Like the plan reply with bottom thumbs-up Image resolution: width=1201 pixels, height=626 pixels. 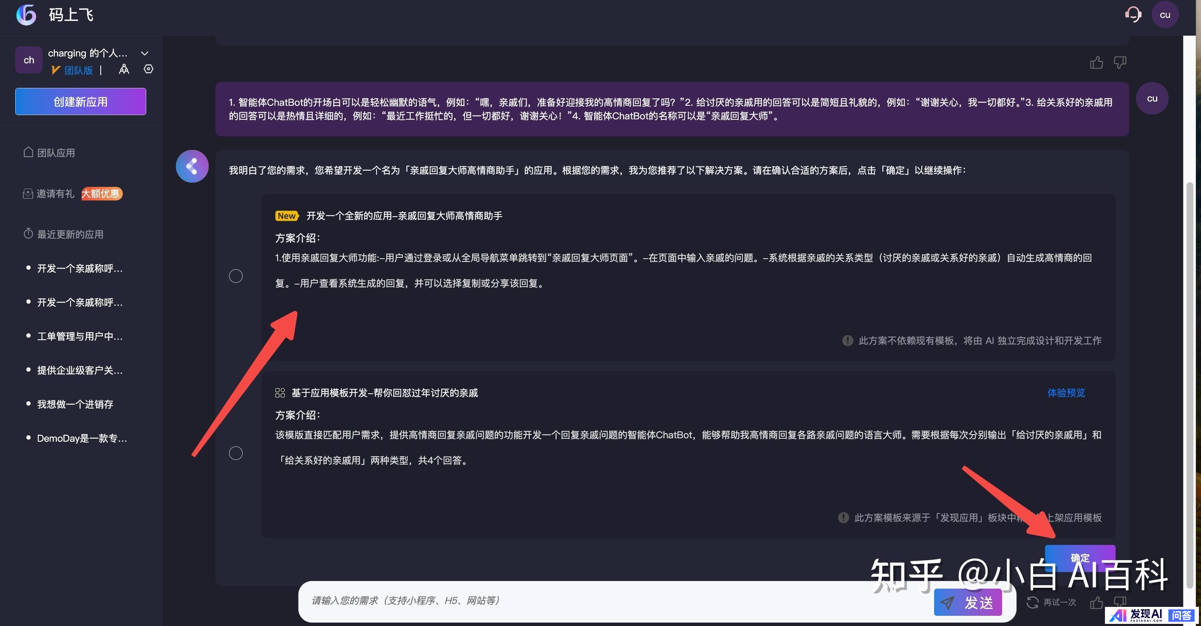click(x=1096, y=603)
